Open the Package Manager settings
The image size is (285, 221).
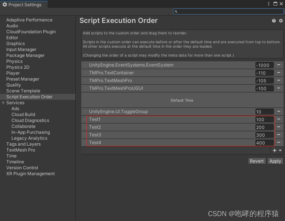click(x=25, y=55)
